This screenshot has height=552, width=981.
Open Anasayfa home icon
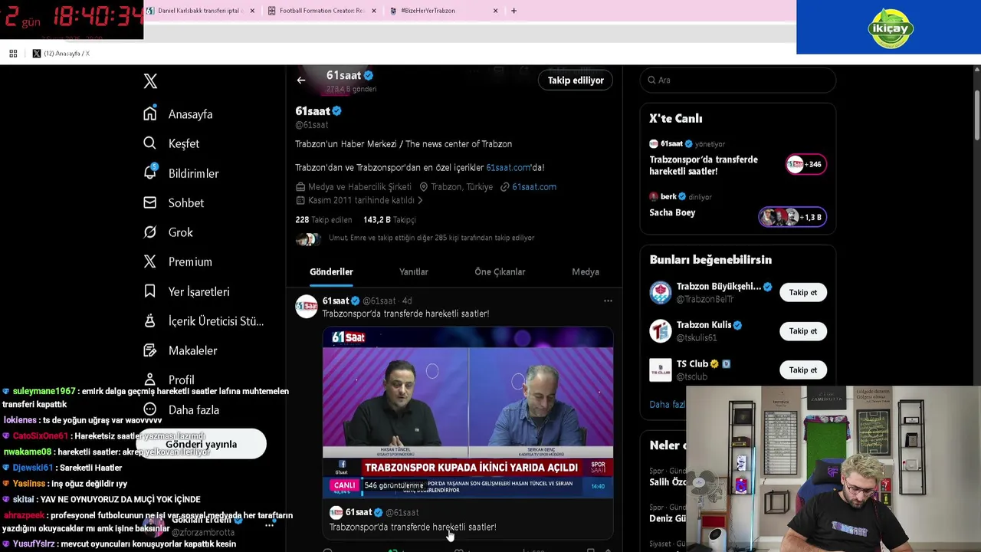pos(150,114)
